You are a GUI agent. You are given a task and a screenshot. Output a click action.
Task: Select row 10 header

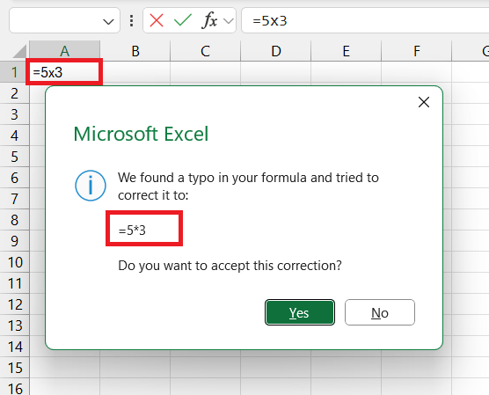[x=14, y=262]
